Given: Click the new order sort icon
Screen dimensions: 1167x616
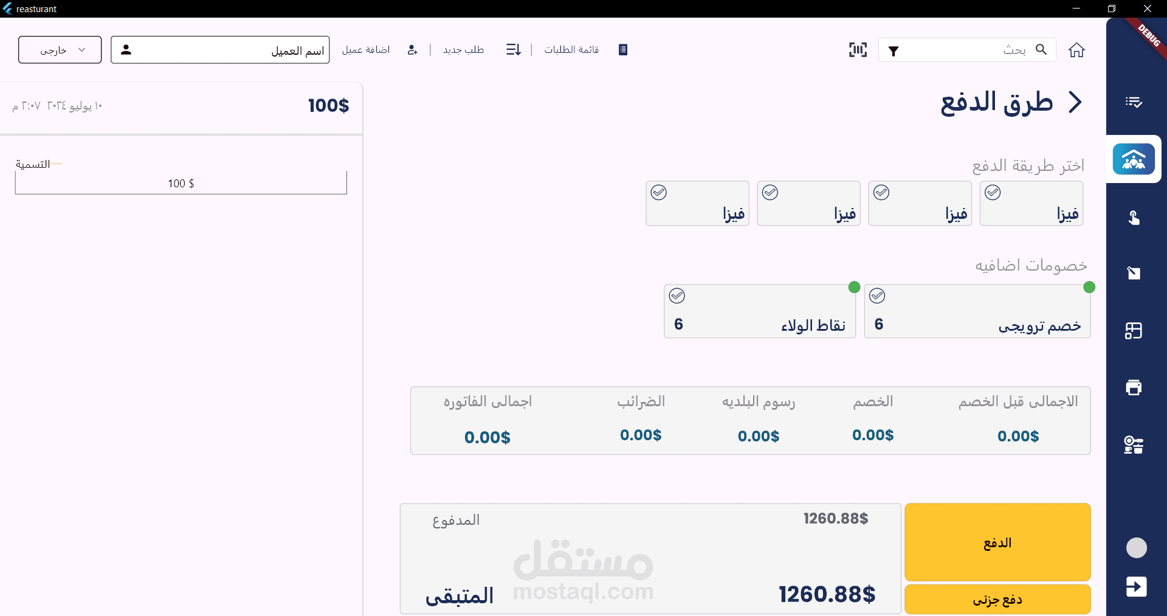Looking at the screenshot, I should [x=514, y=50].
